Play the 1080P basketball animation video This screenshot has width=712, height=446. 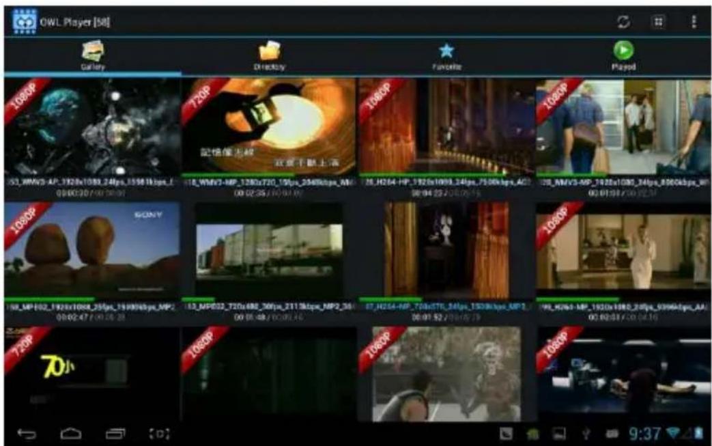tap(446, 374)
